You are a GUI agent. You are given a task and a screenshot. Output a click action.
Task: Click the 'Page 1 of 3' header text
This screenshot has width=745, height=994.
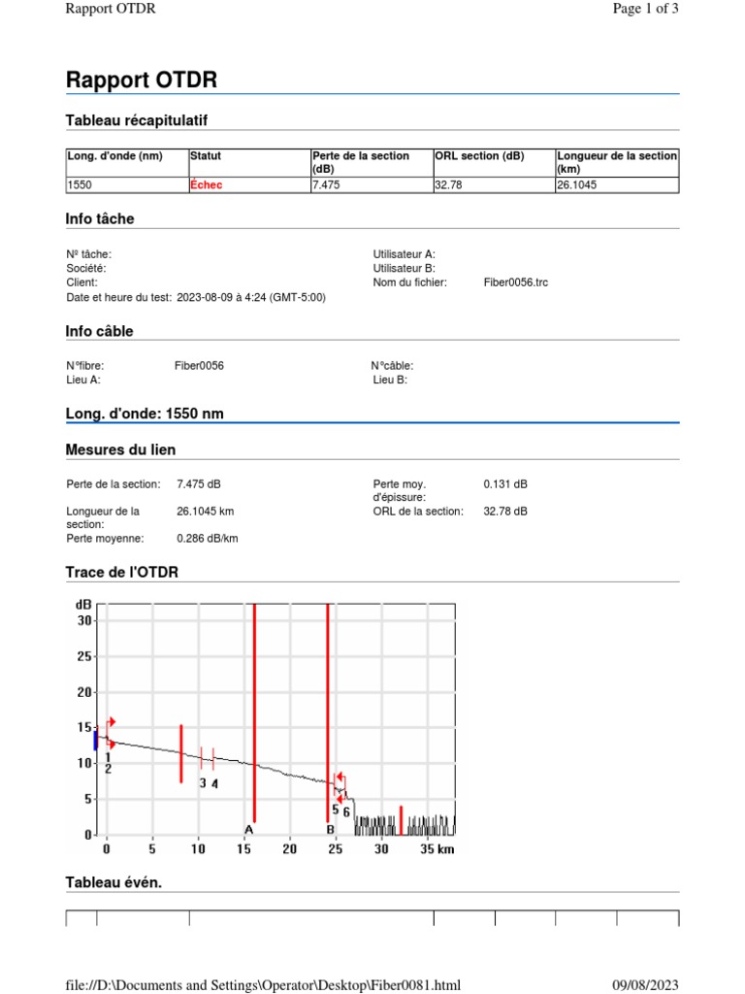click(645, 8)
